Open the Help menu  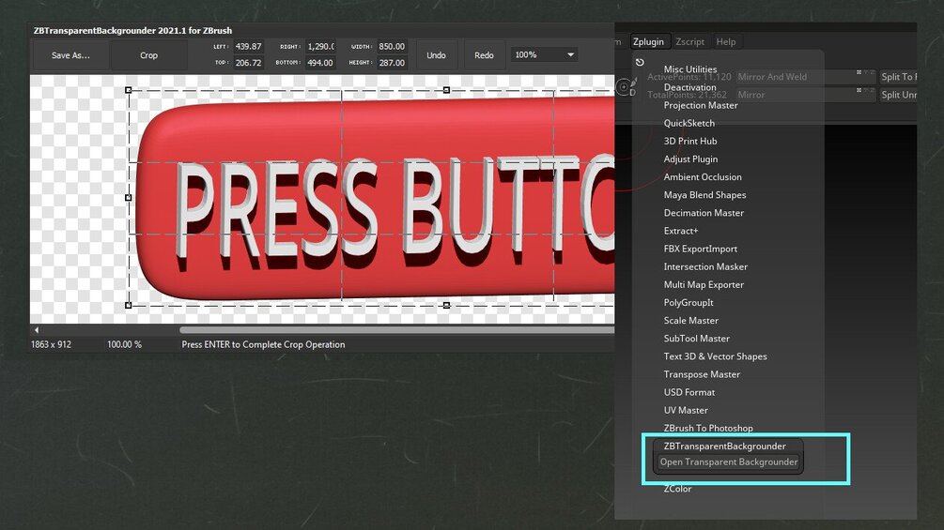pos(725,41)
